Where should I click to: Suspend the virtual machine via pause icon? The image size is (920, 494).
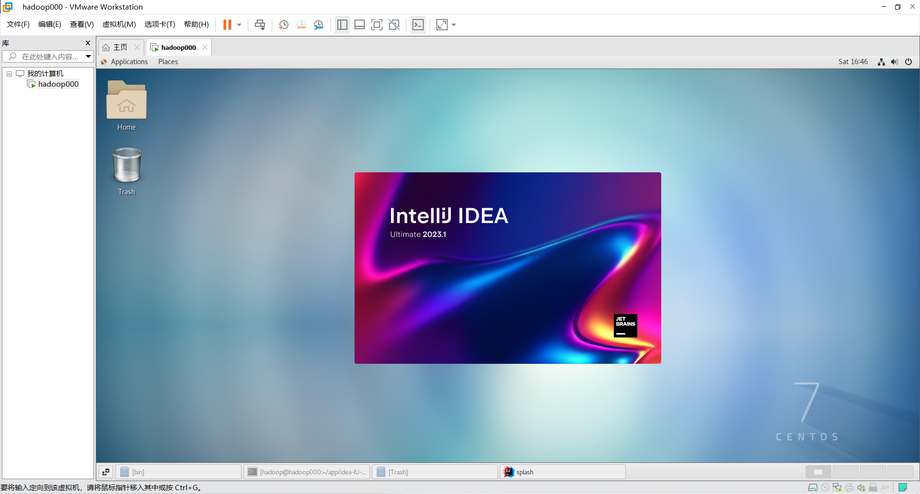tap(227, 24)
